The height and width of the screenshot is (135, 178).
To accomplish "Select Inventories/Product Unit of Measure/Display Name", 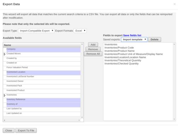I will pyautogui.click(x=133, y=54).
